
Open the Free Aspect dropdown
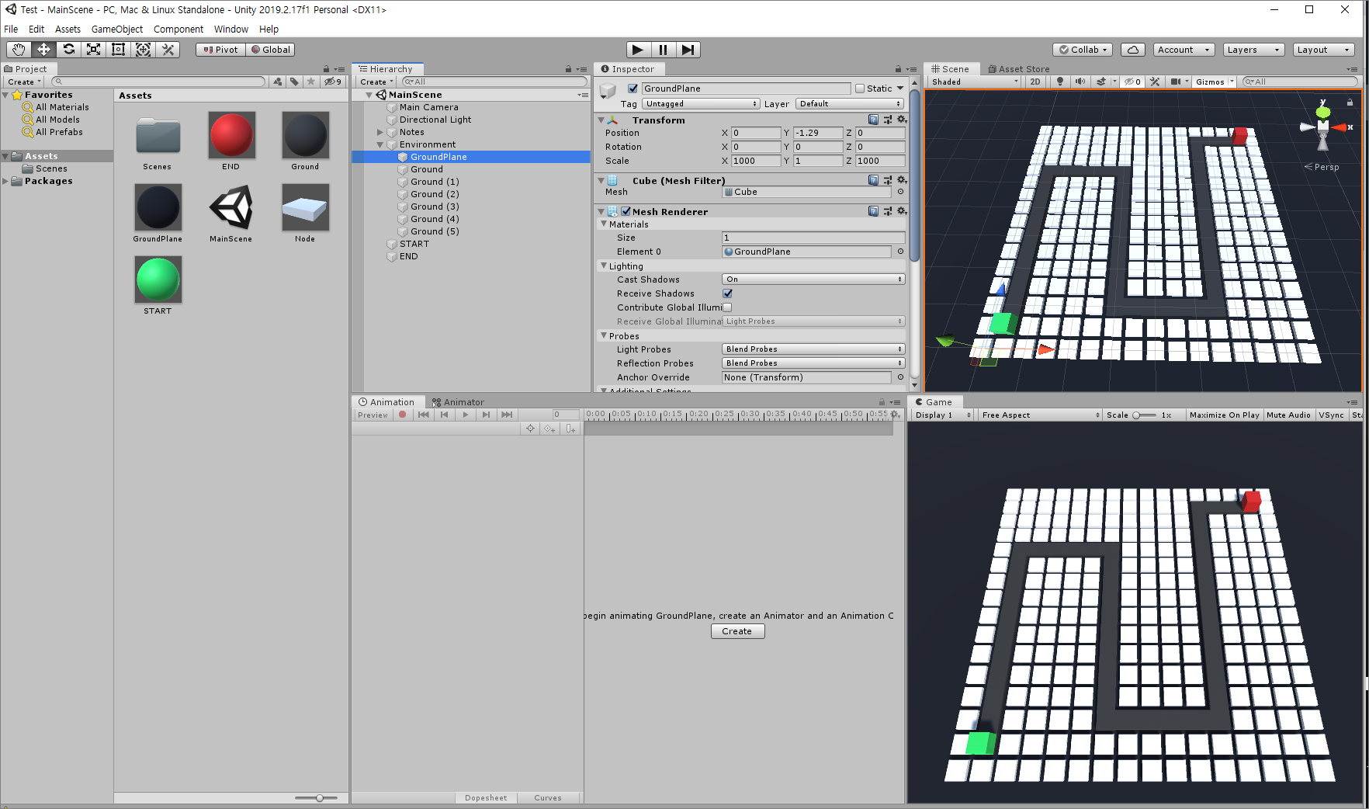pos(1040,415)
